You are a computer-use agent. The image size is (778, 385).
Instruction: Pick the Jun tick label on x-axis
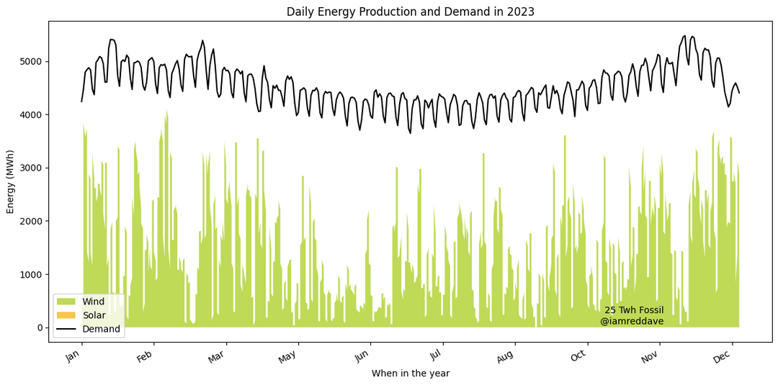point(363,356)
